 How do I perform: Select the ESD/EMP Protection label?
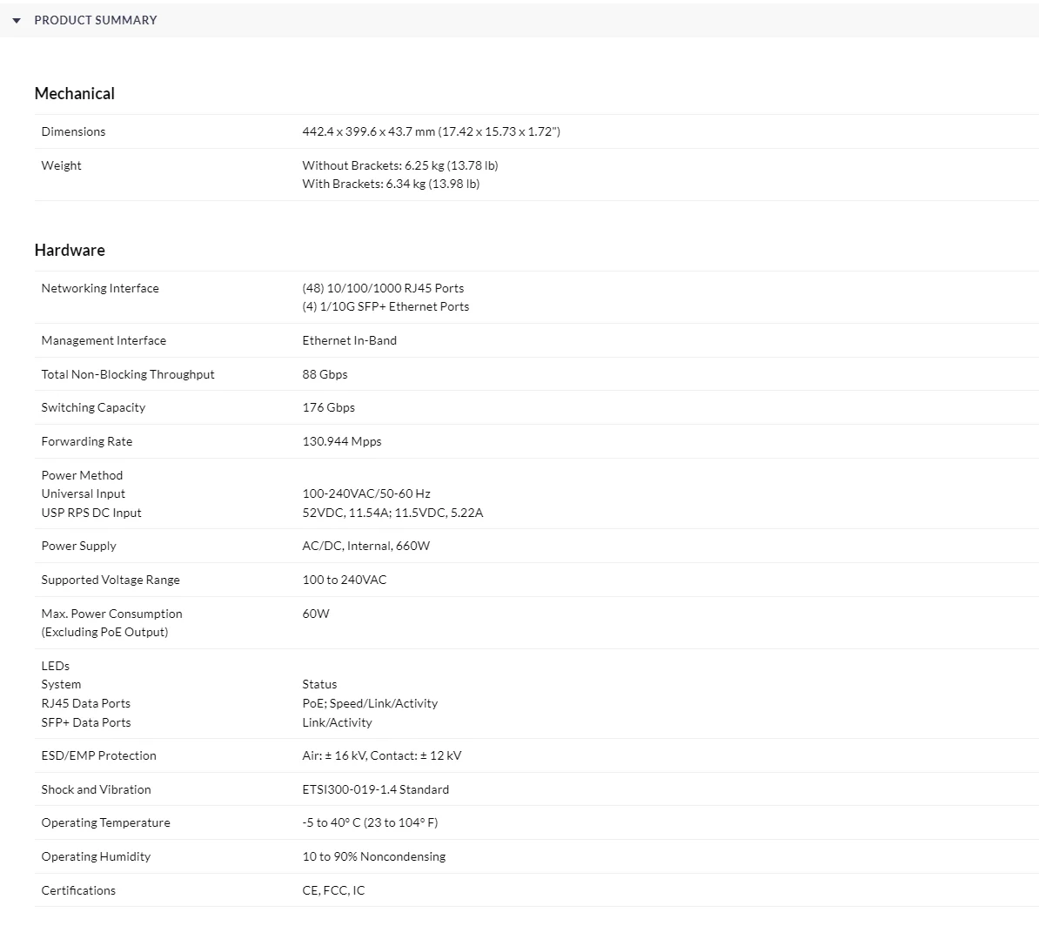98,755
